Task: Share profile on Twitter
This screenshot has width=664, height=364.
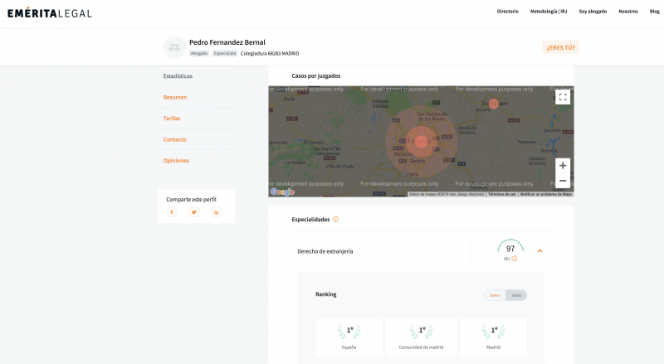Action: point(194,212)
